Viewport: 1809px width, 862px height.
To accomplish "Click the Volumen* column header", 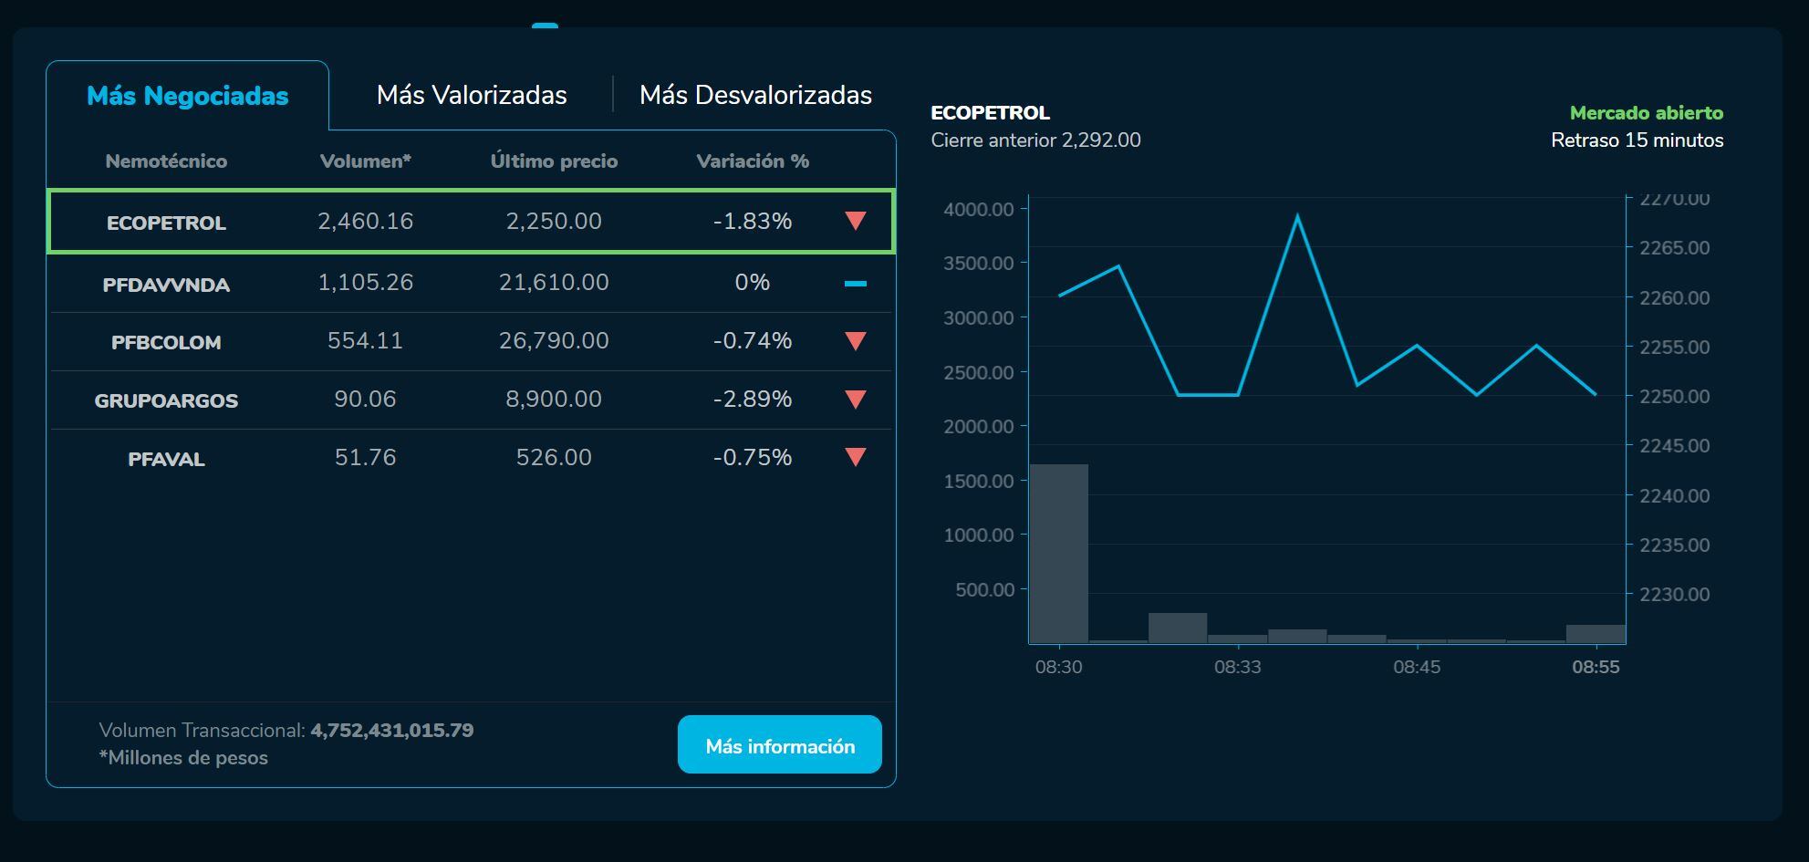I will [365, 161].
